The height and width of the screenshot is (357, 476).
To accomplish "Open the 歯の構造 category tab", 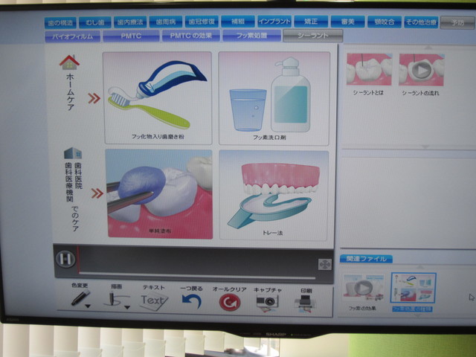I will point(60,23).
